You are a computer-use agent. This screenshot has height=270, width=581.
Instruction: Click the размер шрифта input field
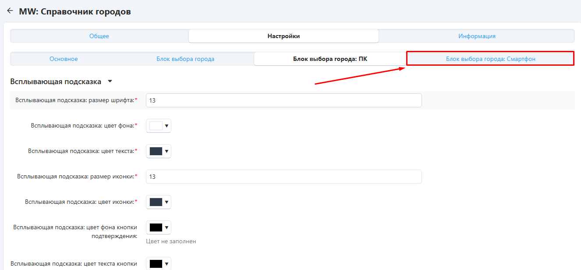[x=283, y=100]
